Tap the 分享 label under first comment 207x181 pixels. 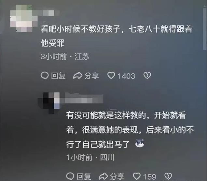tap(91, 76)
